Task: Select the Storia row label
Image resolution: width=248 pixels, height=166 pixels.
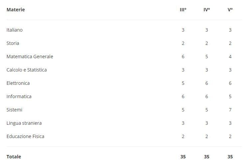Action: click(x=13, y=43)
